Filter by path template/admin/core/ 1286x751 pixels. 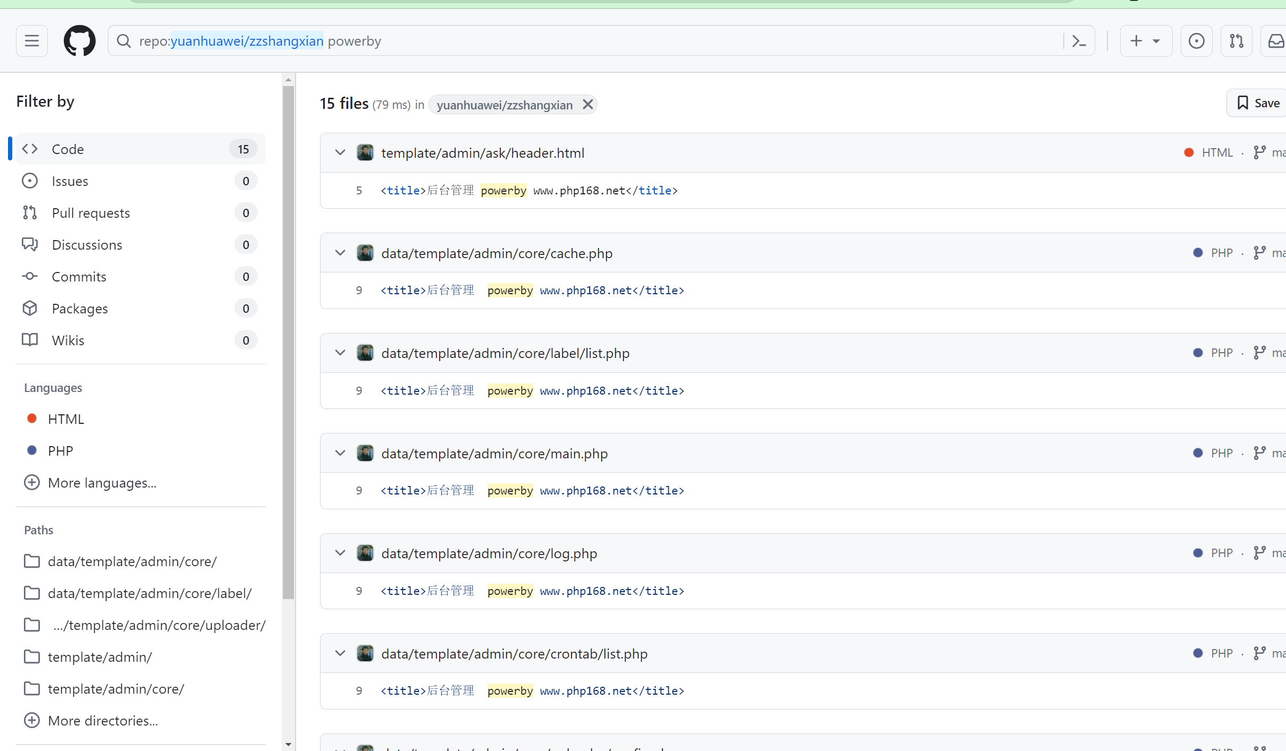coord(116,689)
